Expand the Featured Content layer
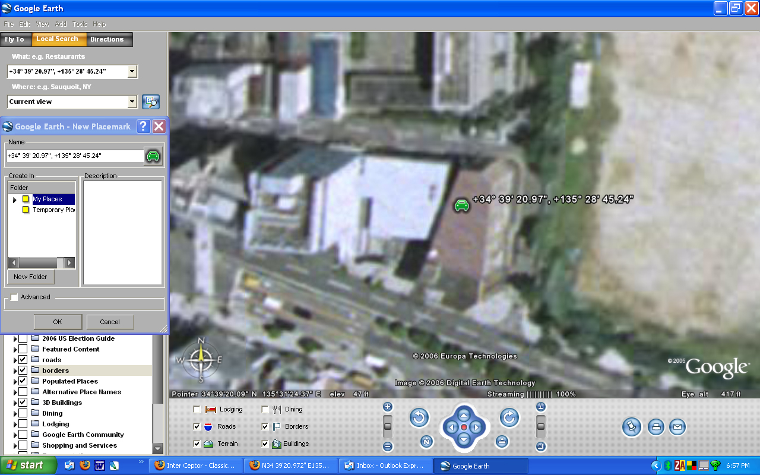This screenshot has width=760, height=475. (15, 349)
